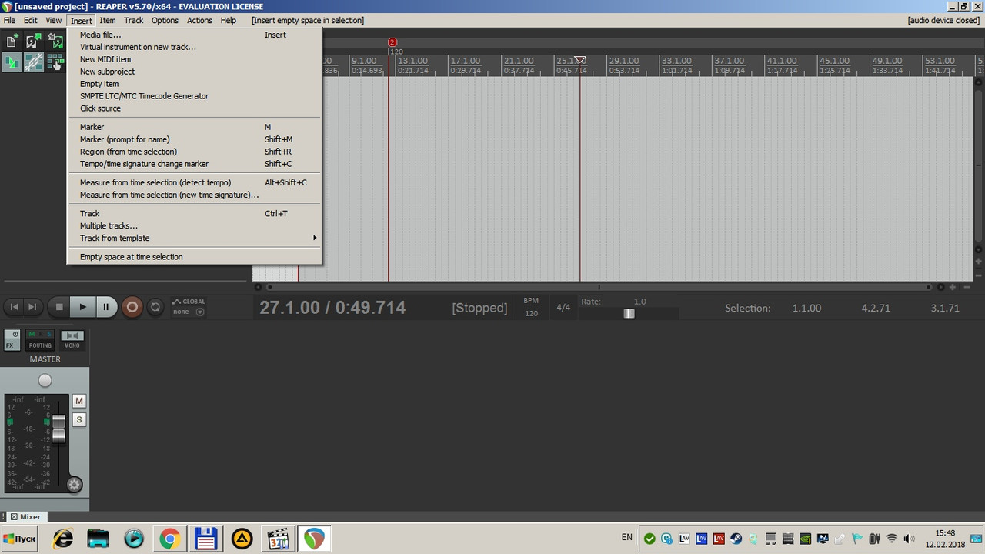
Task: Toggle the Repeat loop button
Action: click(155, 307)
